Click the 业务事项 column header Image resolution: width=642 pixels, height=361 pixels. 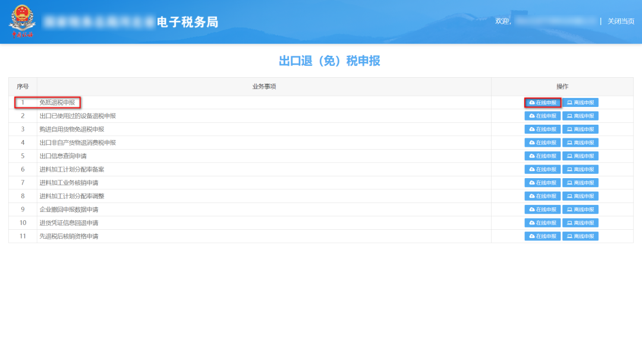point(264,87)
